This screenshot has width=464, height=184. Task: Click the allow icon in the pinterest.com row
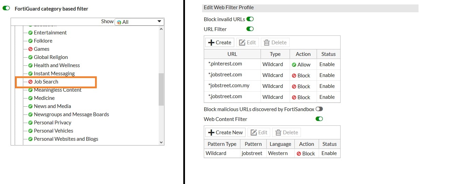[x=294, y=65]
